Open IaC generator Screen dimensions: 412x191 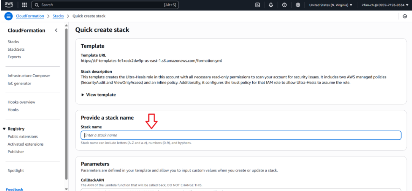(19, 83)
